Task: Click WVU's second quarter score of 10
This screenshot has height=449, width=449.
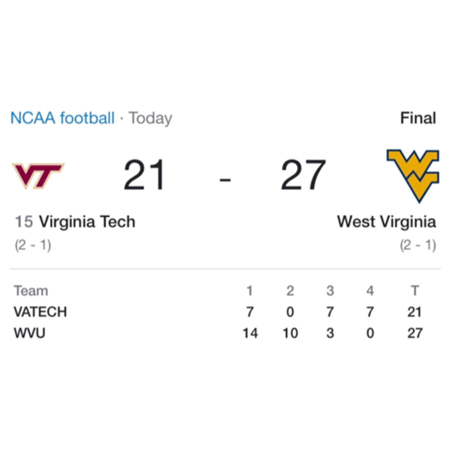Action: [290, 333]
